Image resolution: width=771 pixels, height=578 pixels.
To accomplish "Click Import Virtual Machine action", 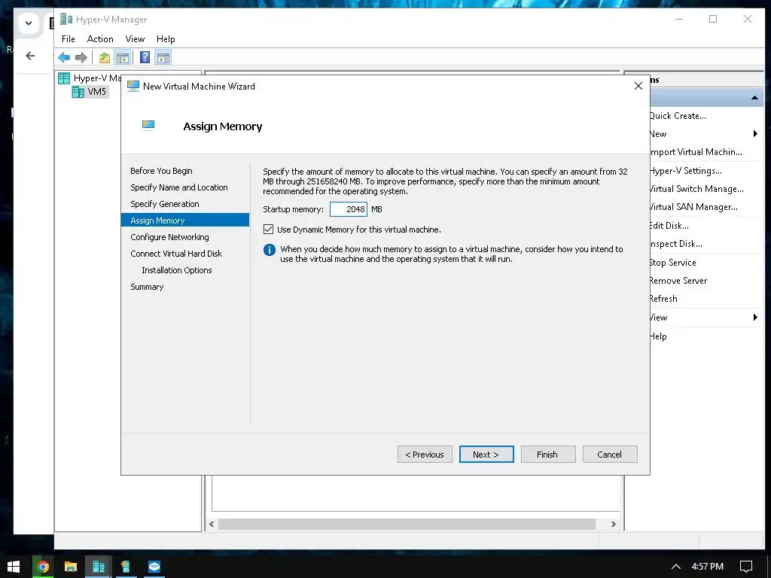I will pyautogui.click(x=696, y=152).
